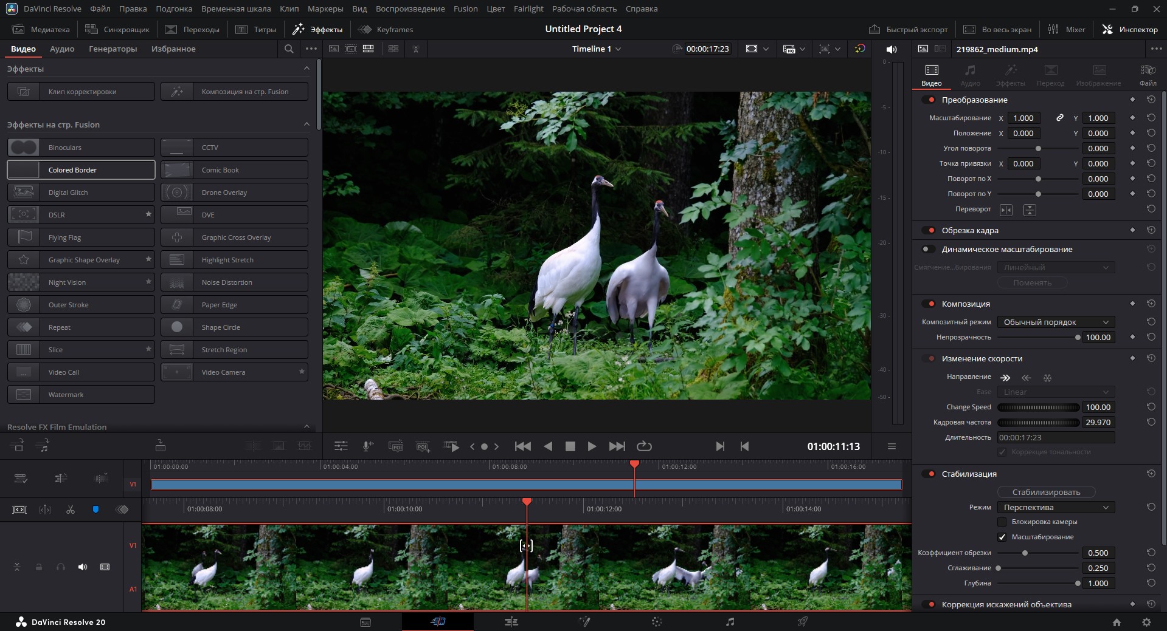The height and width of the screenshot is (631, 1167).
Task: Click Быстрый экспорт button
Action: pyautogui.click(x=909, y=29)
